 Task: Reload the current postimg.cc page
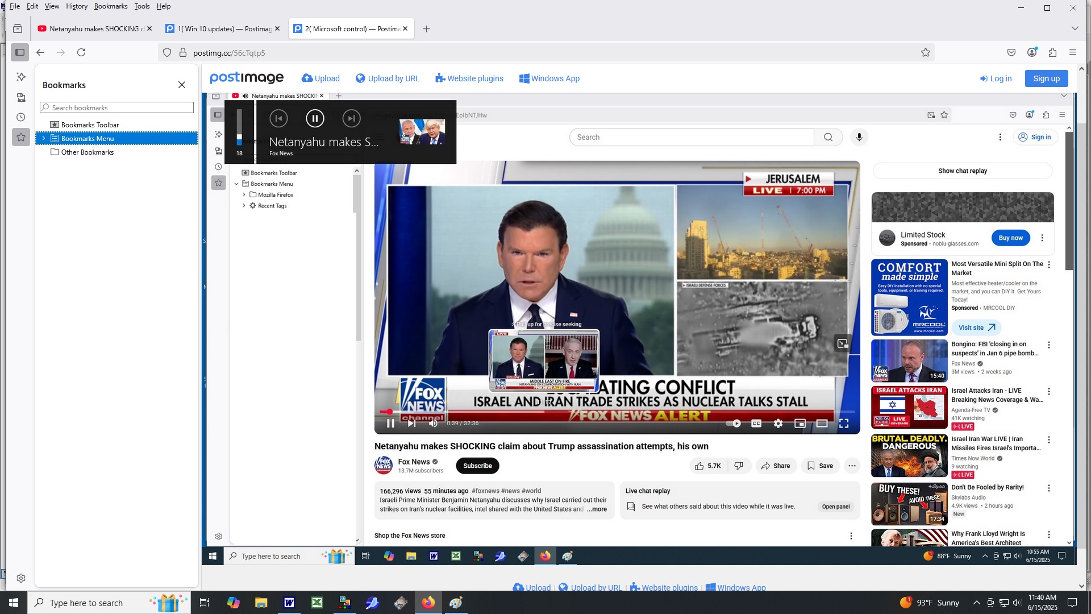(81, 52)
